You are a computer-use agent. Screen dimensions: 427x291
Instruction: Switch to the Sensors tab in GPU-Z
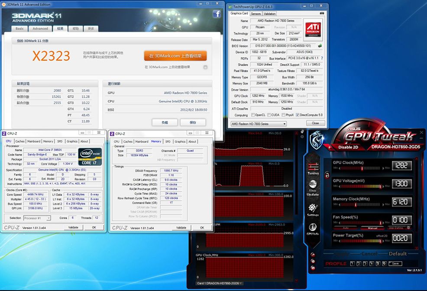click(x=256, y=13)
